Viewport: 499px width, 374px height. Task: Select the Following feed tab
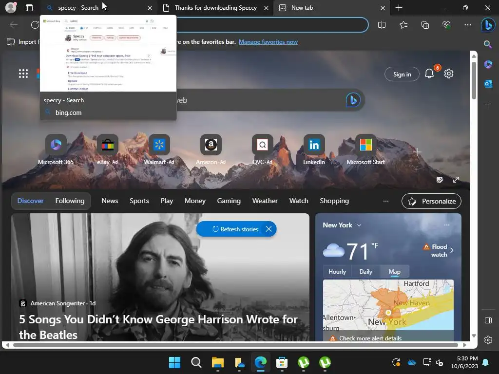coord(70,201)
